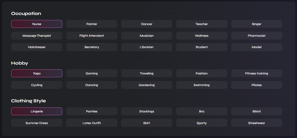Viewport: 297px width, 138px height.
Task: Select Pilates as the hobby
Action: (257, 85)
